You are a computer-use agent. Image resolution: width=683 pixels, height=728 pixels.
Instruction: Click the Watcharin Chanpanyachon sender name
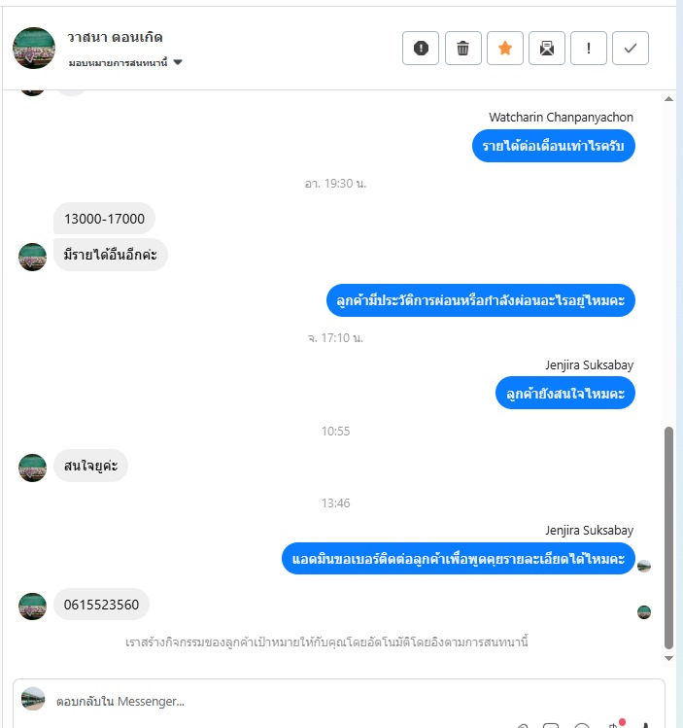561,117
